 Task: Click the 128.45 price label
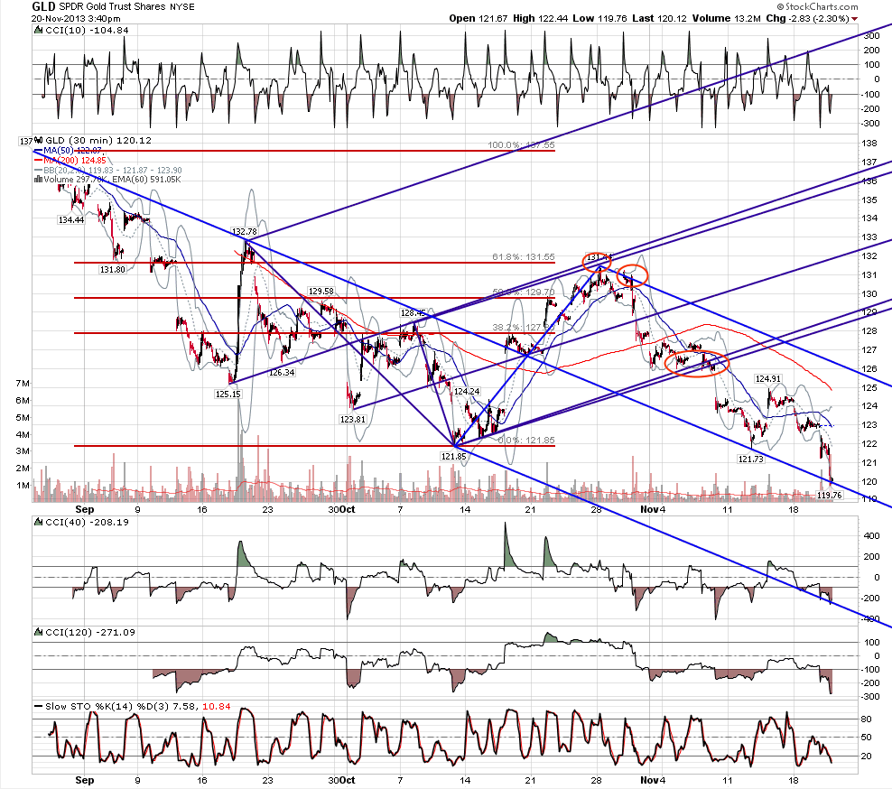tap(413, 313)
